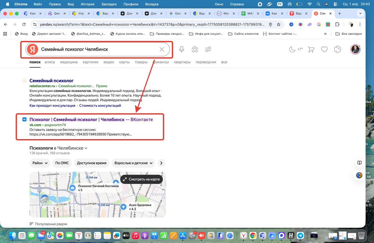Open the VK favicon beside the ВКонтакте result

[x=24, y=119]
